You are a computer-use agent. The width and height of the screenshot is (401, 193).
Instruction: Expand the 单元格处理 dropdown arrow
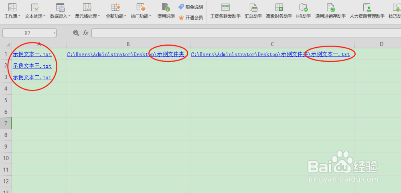tap(99, 16)
